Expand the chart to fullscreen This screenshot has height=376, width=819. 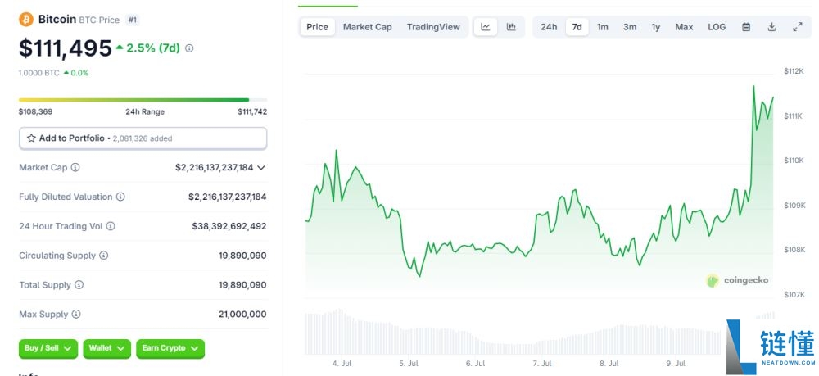pyautogui.click(x=798, y=27)
